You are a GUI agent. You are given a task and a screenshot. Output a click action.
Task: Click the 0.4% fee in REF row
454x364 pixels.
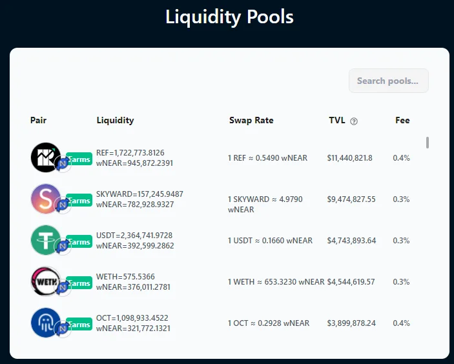point(401,158)
